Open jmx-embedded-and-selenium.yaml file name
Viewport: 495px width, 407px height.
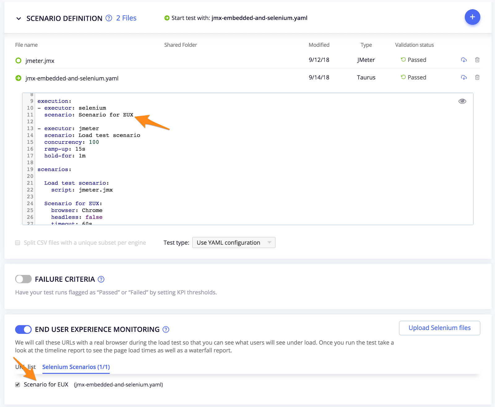(72, 78)
